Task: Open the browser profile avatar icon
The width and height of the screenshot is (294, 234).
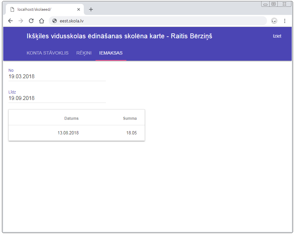Action: coord(274,21)
